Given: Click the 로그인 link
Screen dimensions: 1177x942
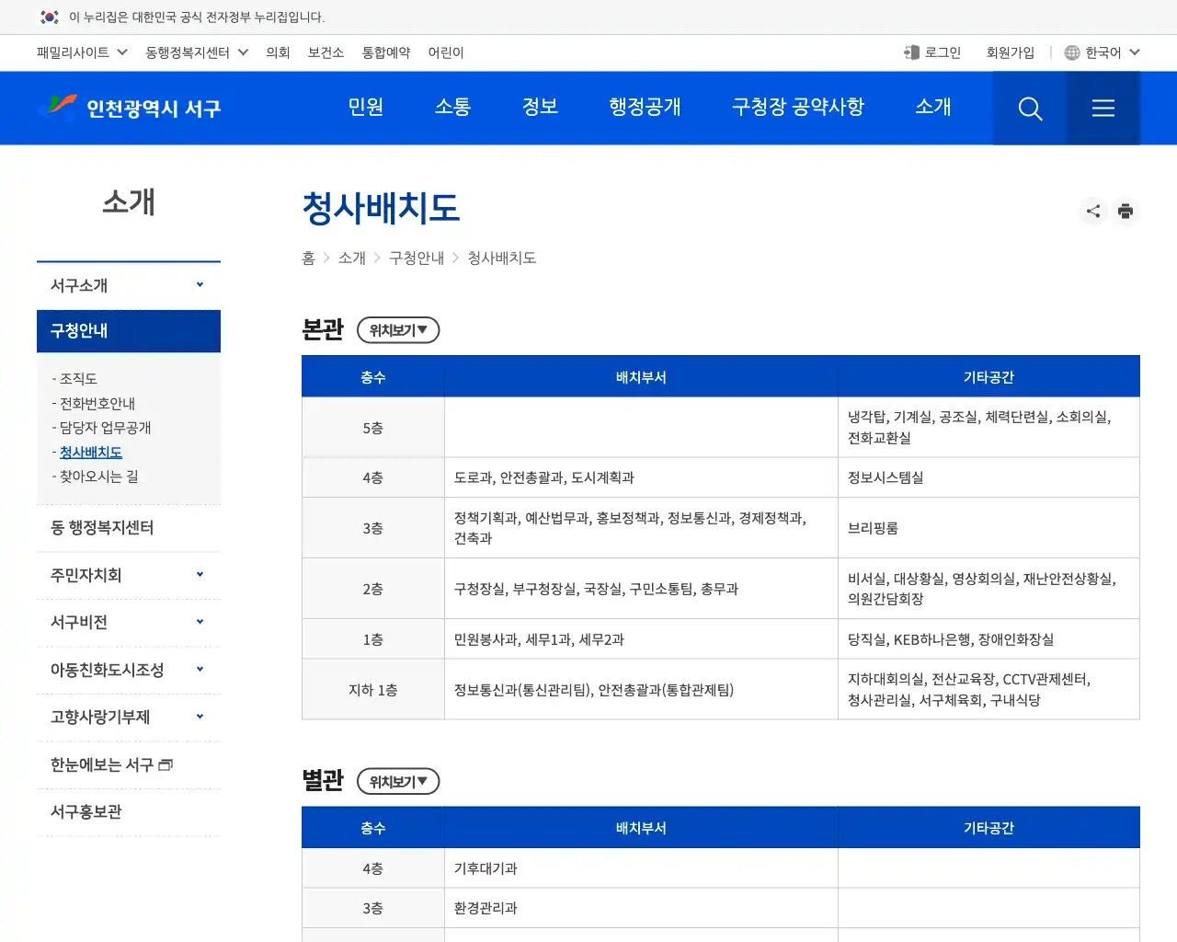Looking at the screenshot, I should 942,52.
